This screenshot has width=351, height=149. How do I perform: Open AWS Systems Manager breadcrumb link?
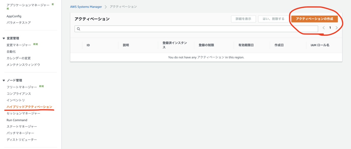point(86,7)
